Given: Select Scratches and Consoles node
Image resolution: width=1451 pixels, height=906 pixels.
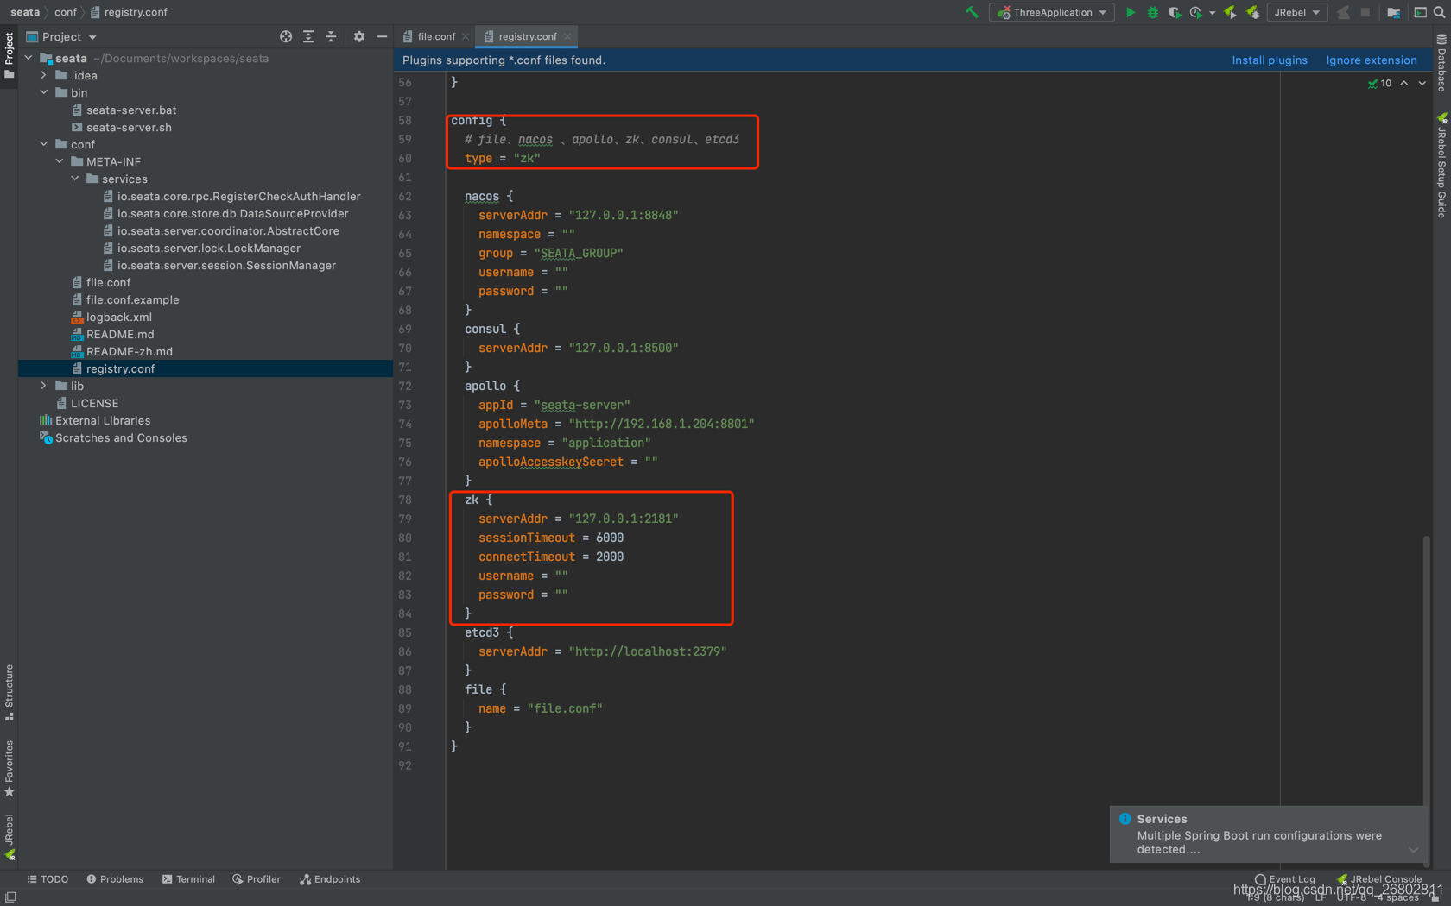Looking at the screenshot, I should (x=121, y=437).
